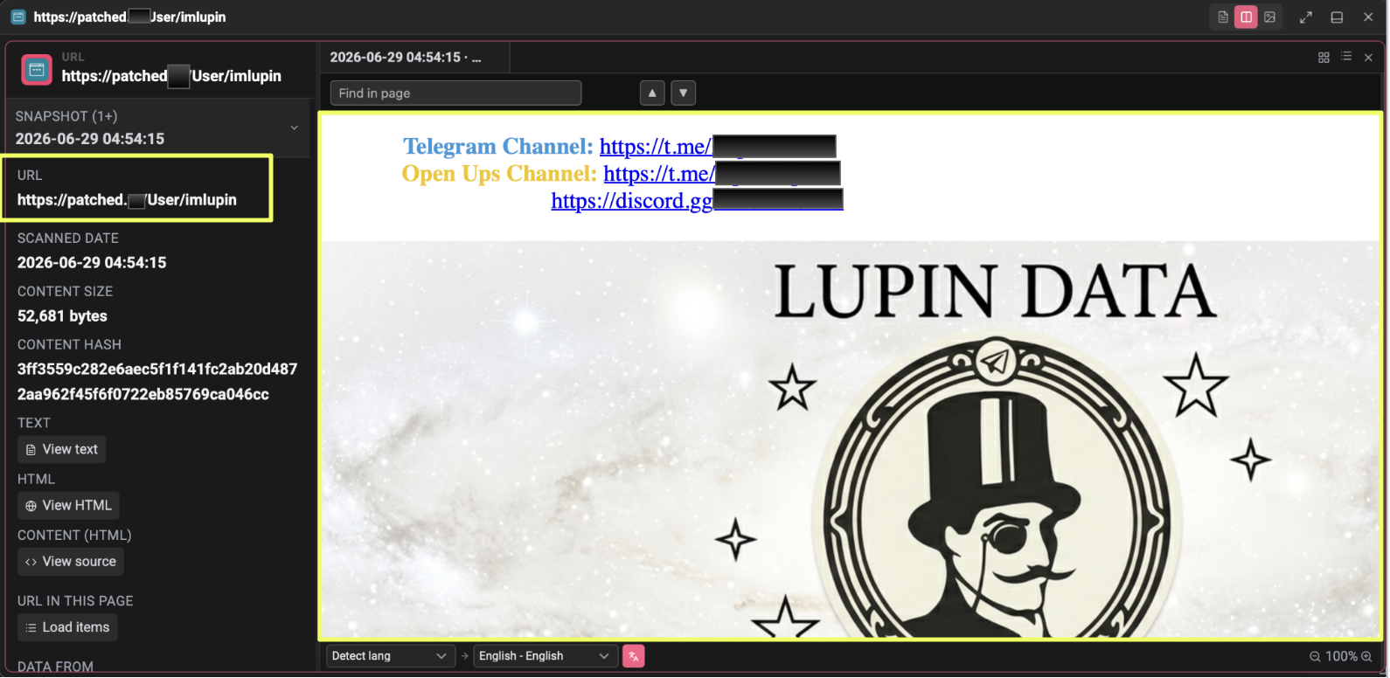Show snapshots in grid view

1324,57
